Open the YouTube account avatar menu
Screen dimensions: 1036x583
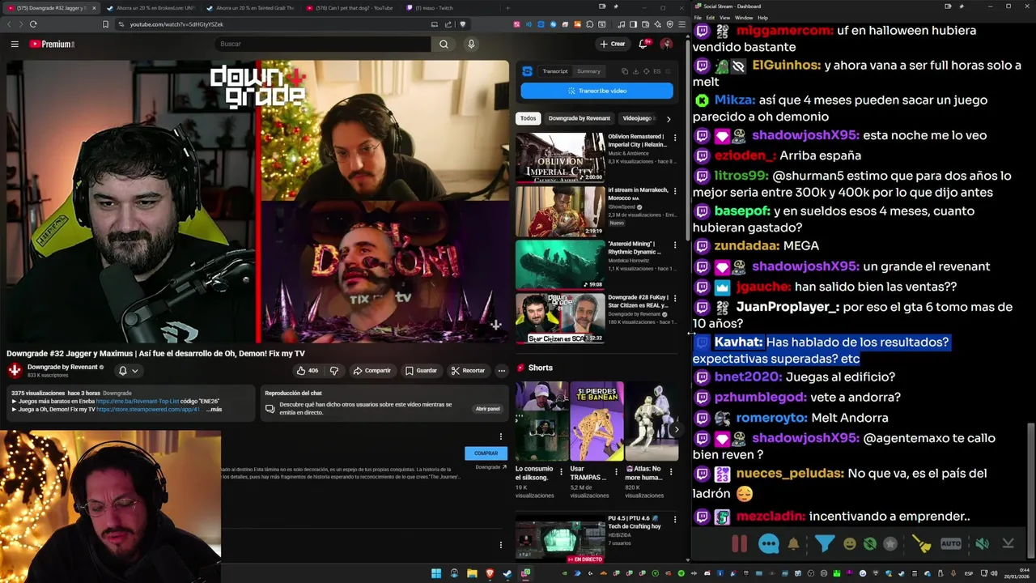coord(666,44)
